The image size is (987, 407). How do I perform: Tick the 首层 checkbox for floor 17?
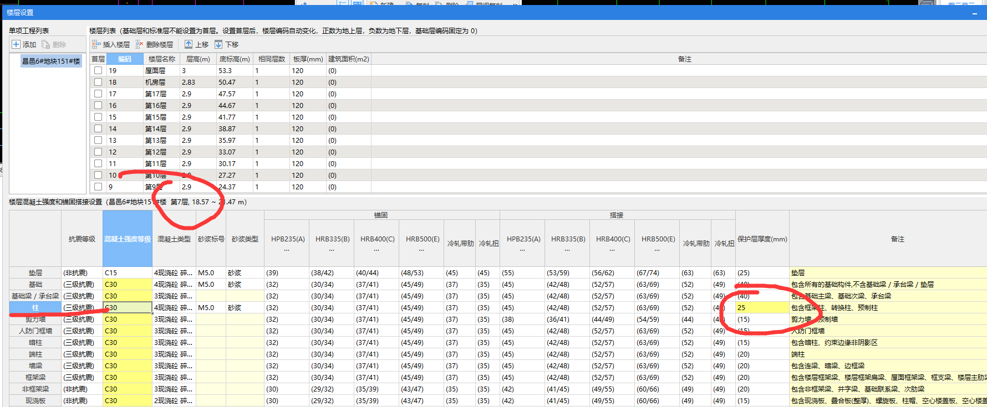98,94
